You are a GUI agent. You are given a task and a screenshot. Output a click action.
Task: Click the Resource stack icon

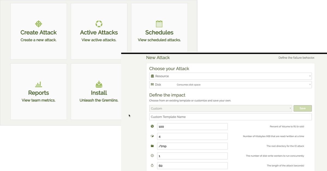click(152, 76)
